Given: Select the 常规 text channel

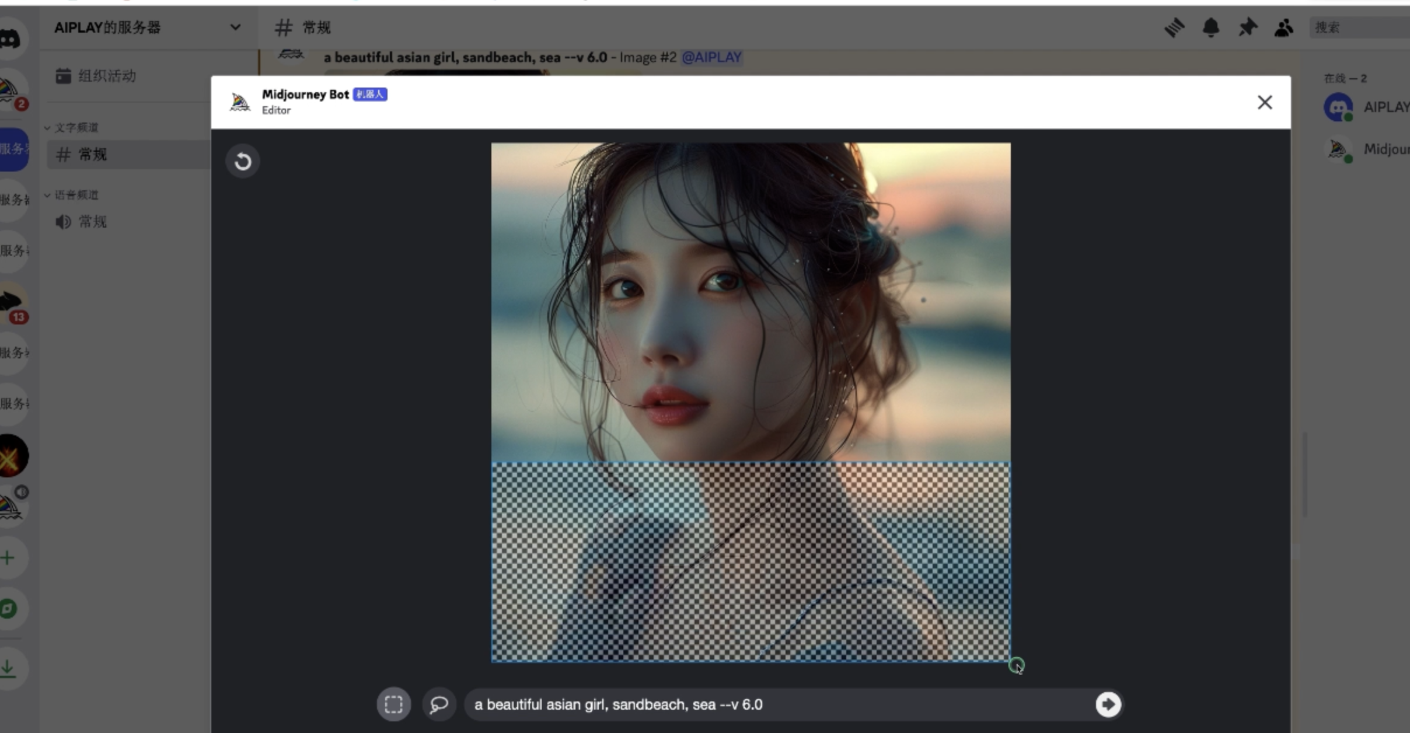Looking at the screenshot, I should tap(128, 155).
